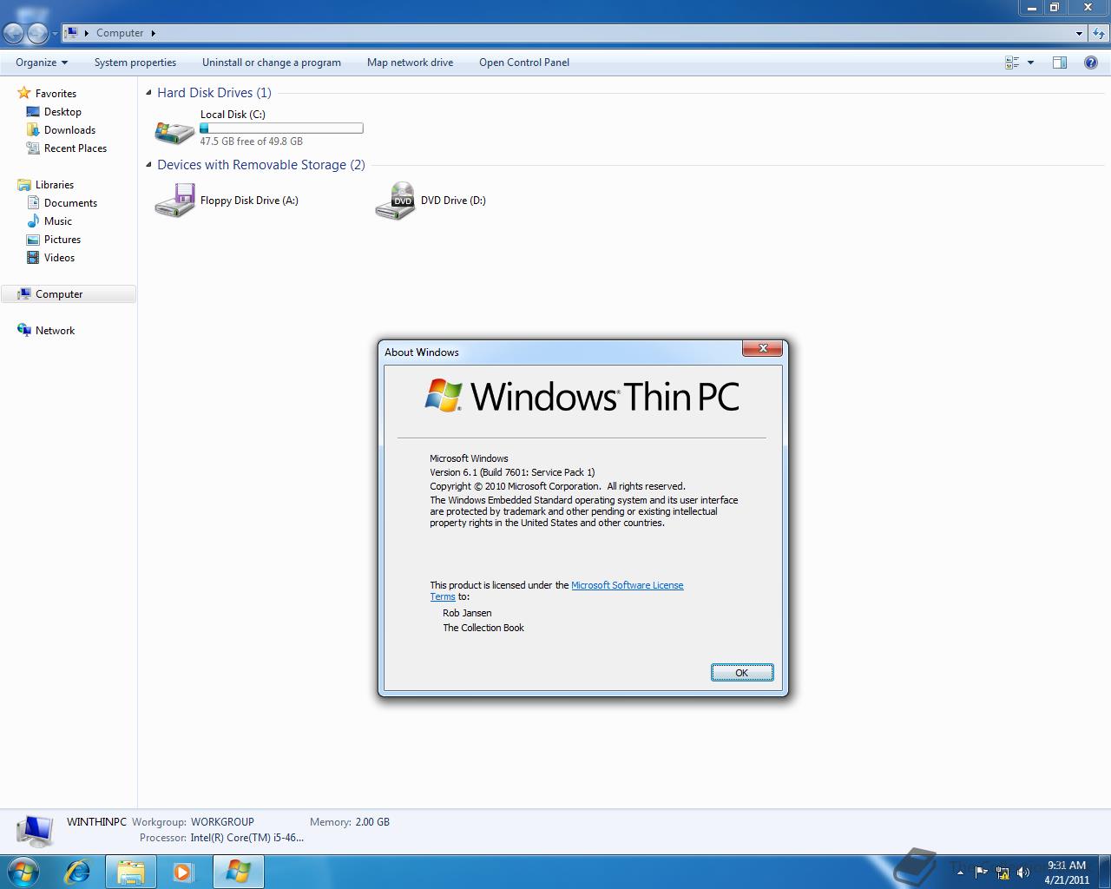Click Local Disk (C:) free space bar
The width and height of the screenshot is (1111, 889).
[281, 128]
